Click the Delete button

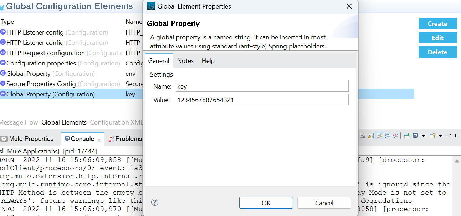(437, 52)
